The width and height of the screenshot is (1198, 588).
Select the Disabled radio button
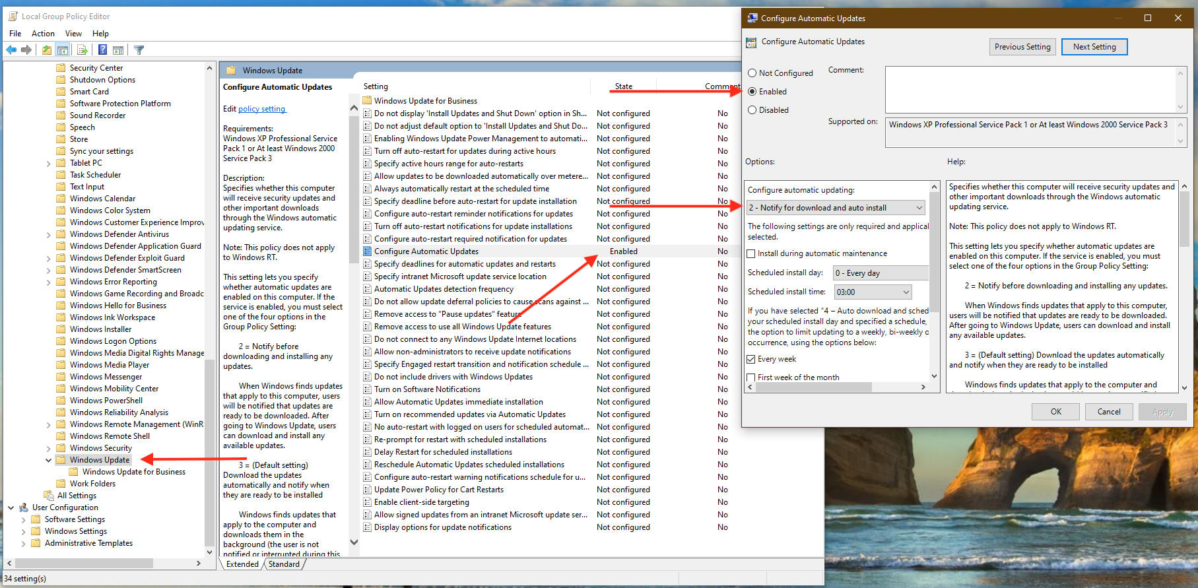pos(752,110)
